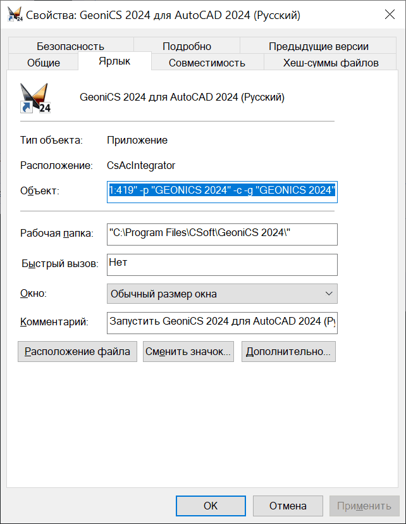Click the Тип объекта label
The height and width of the screenshot is (524, 406).
click(51, 140)
